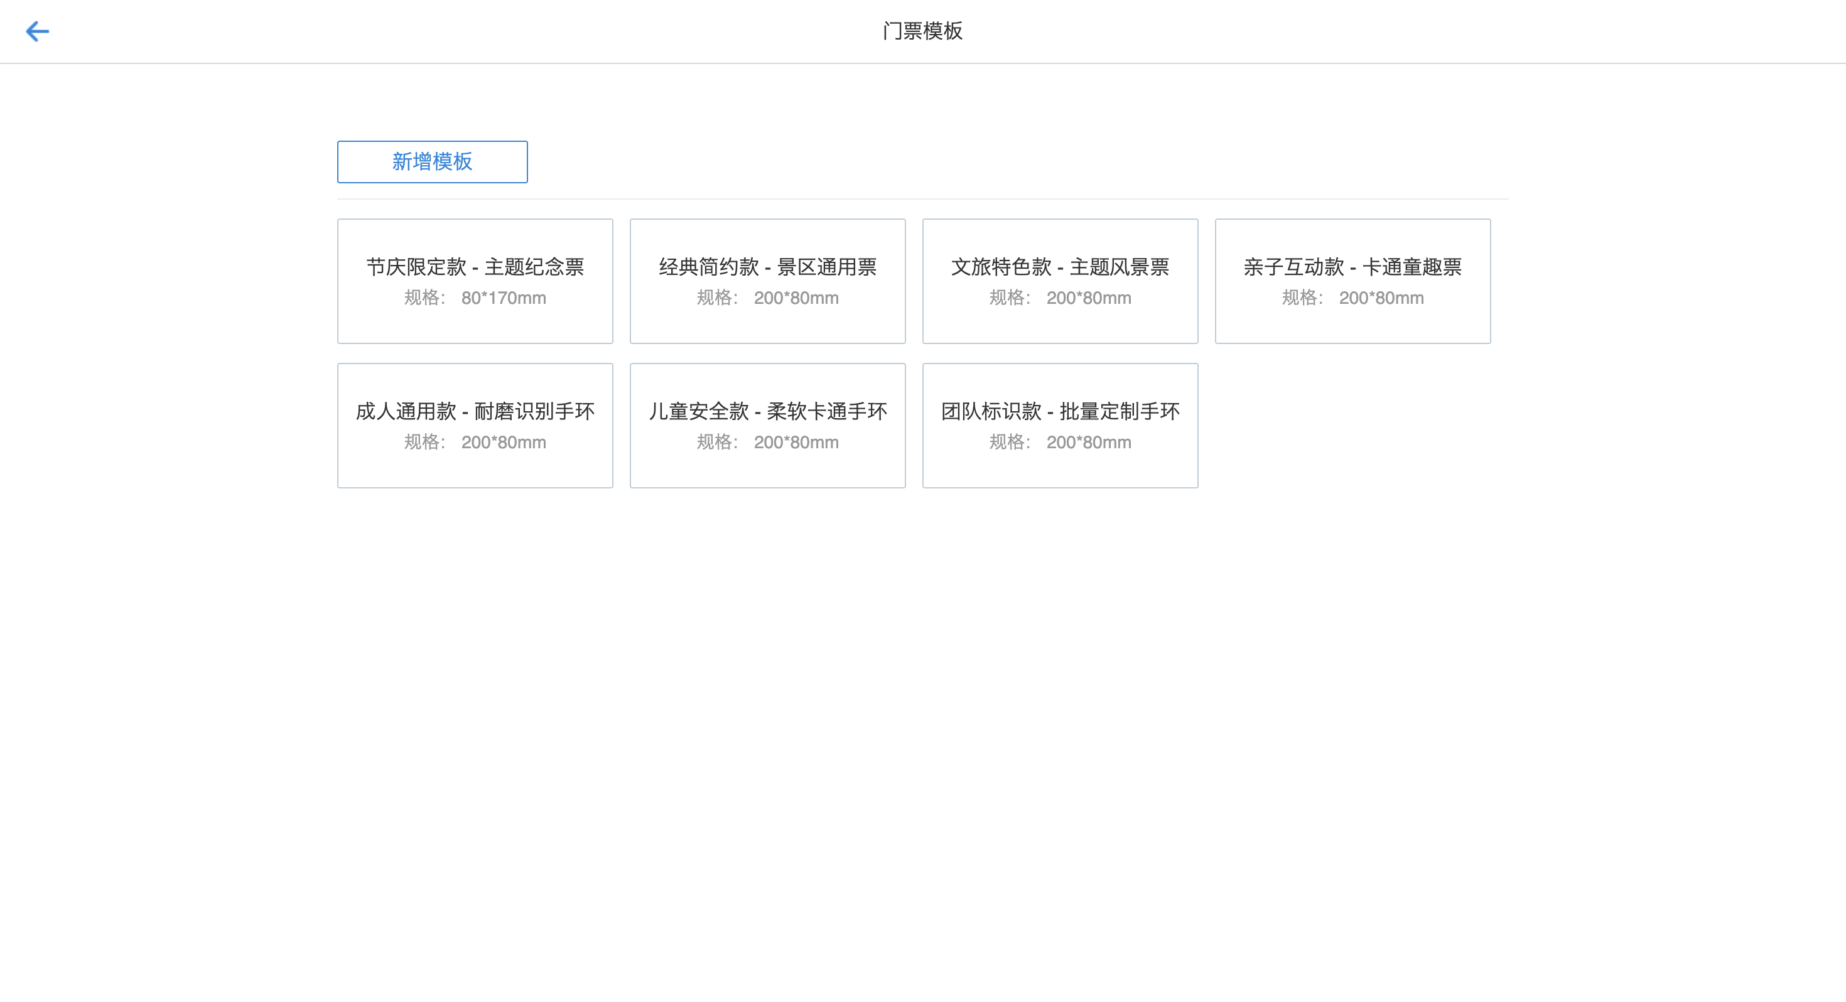Open the 亲子互动款 - 卡通童趣票 template
1846x1002 pixels.
coord(1352,280)
